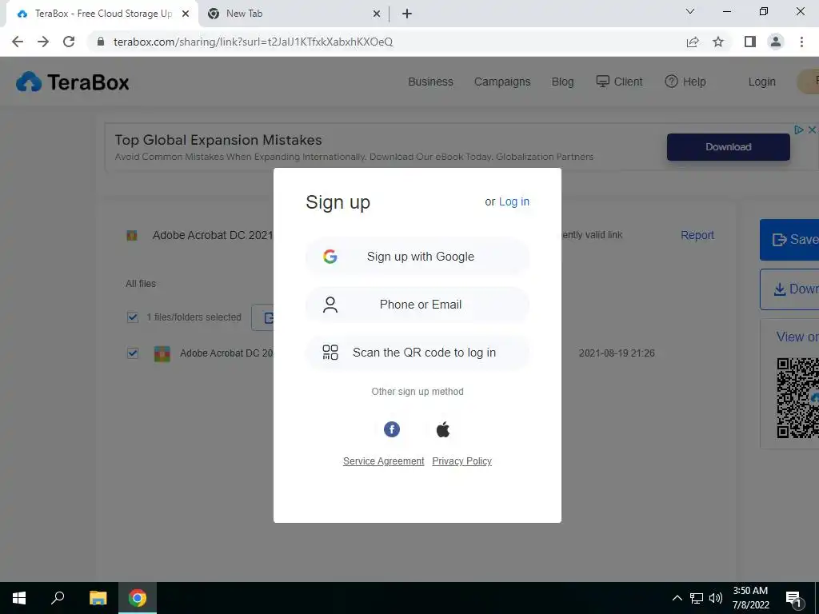Open the volume control in the system tray
The width and height of the screenshot is (819, 614).
[716, 598]
